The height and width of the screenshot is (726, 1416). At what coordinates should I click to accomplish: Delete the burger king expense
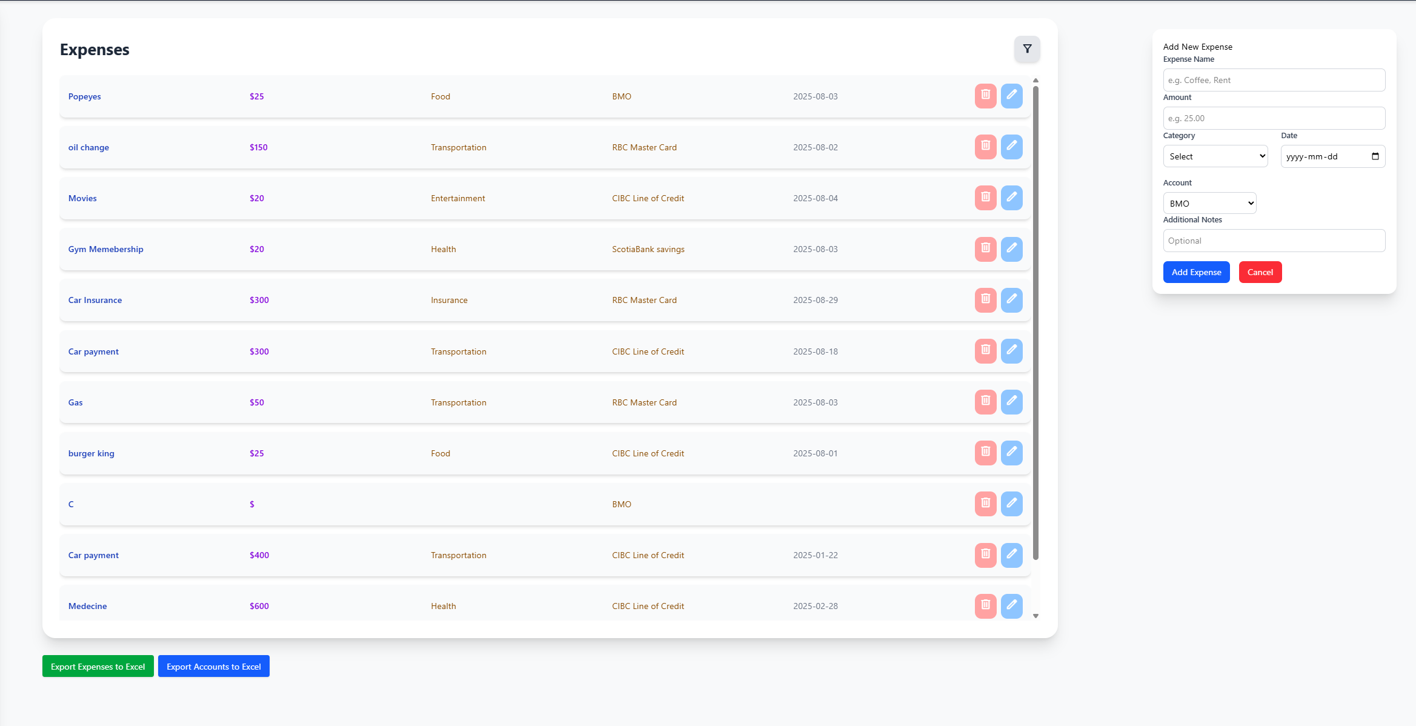(985, 453)
